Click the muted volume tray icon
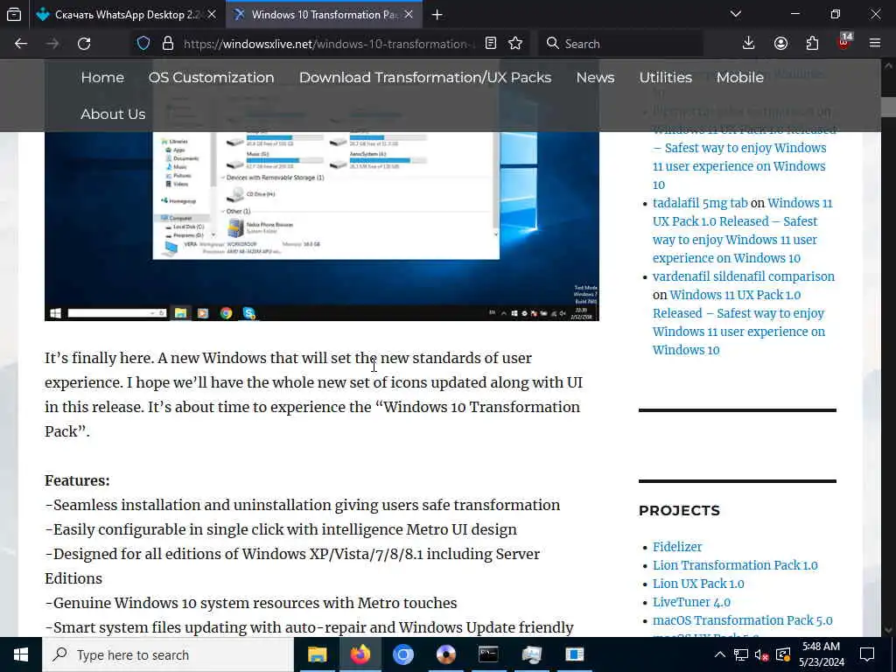 click(x=762, y=654)
